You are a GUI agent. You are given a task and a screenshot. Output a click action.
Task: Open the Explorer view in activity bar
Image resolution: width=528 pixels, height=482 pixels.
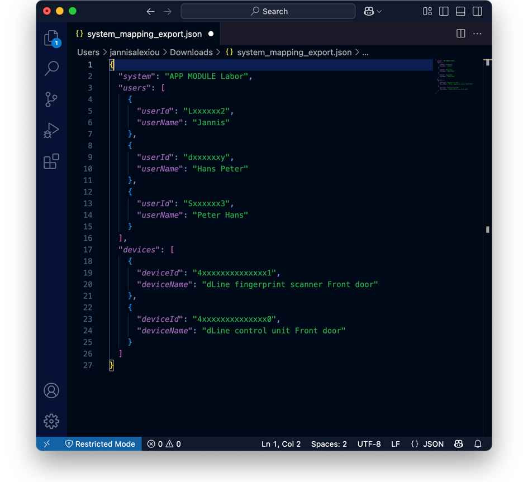(51, 38)
